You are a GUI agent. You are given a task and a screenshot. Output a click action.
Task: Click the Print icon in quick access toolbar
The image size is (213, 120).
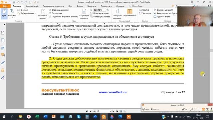tap(14, 2)
